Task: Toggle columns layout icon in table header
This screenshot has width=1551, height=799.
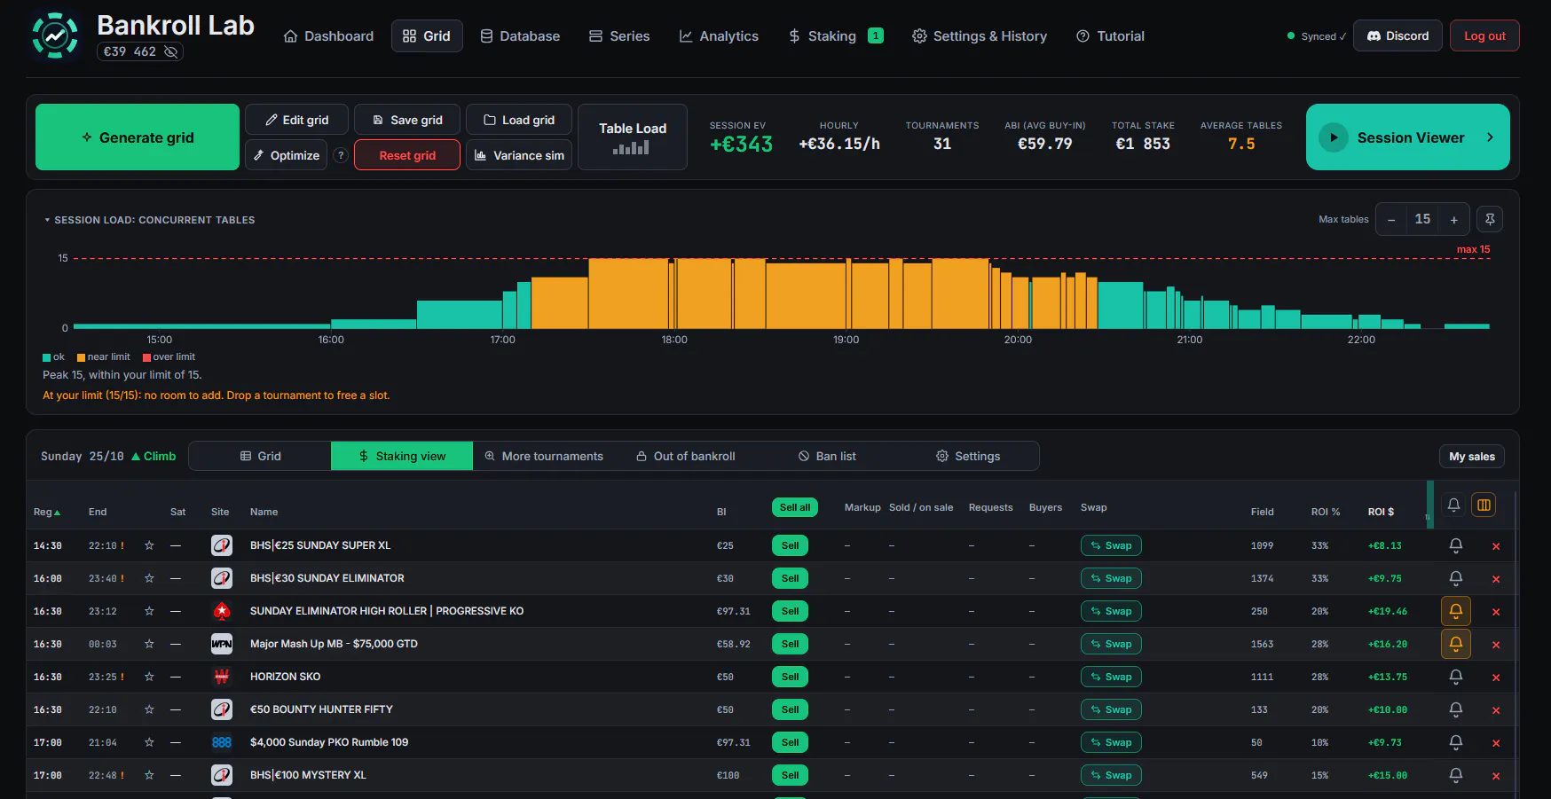Action: click(1483, 505)
